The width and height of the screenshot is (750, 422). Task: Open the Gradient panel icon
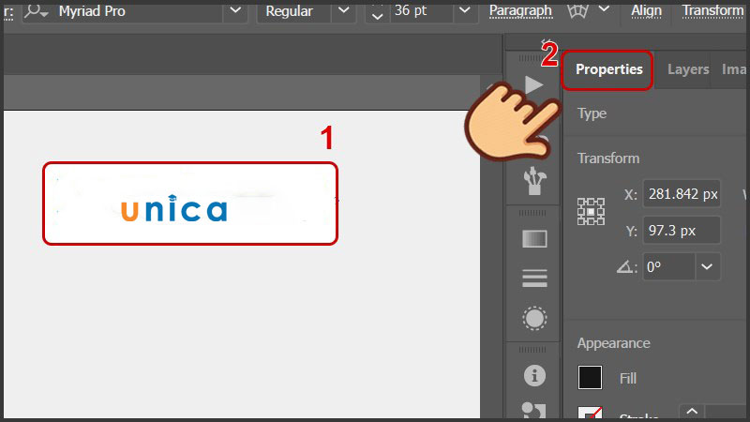[534, 239]
